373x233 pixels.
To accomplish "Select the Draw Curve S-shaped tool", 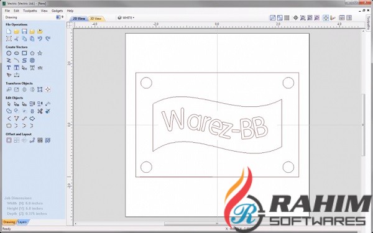I will 24,60.
